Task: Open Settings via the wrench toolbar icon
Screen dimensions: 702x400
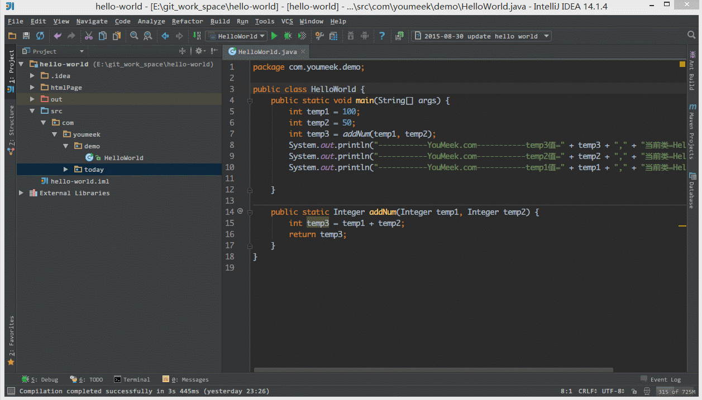Action: click(321, 35)
